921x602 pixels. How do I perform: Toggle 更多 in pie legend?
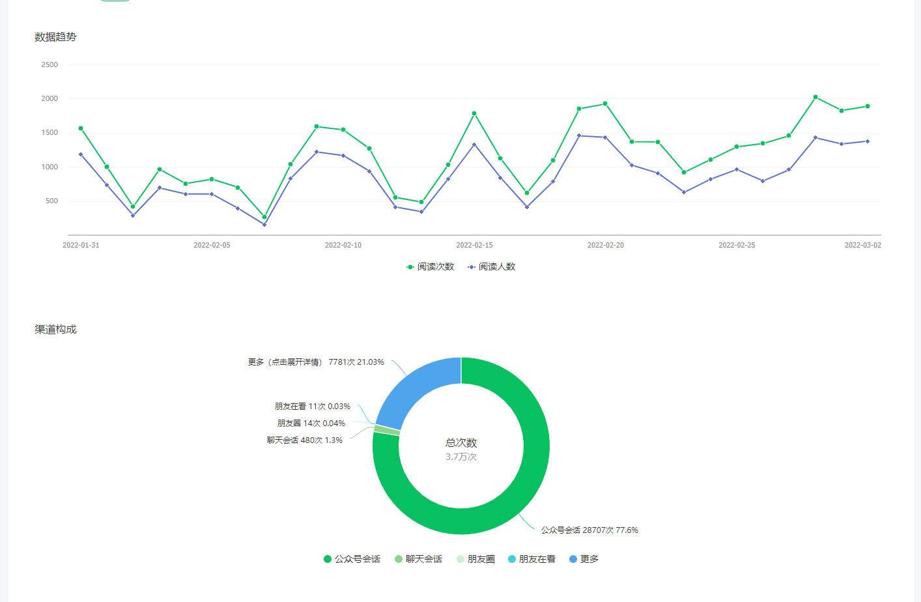coord(584,559)
